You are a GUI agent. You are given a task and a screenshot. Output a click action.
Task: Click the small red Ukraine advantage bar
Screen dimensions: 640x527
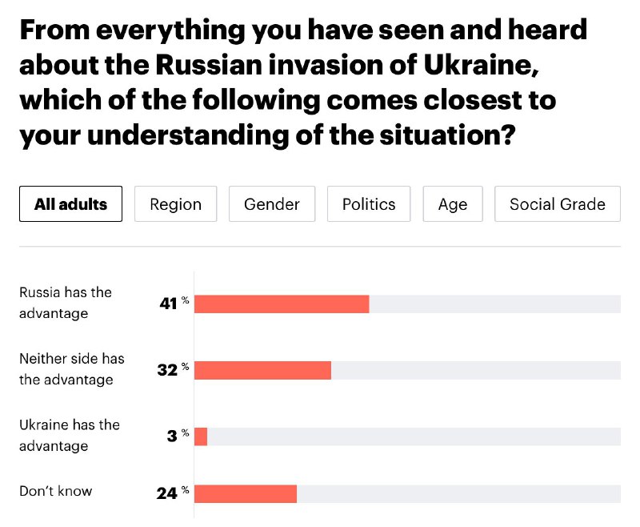(201, 436)
